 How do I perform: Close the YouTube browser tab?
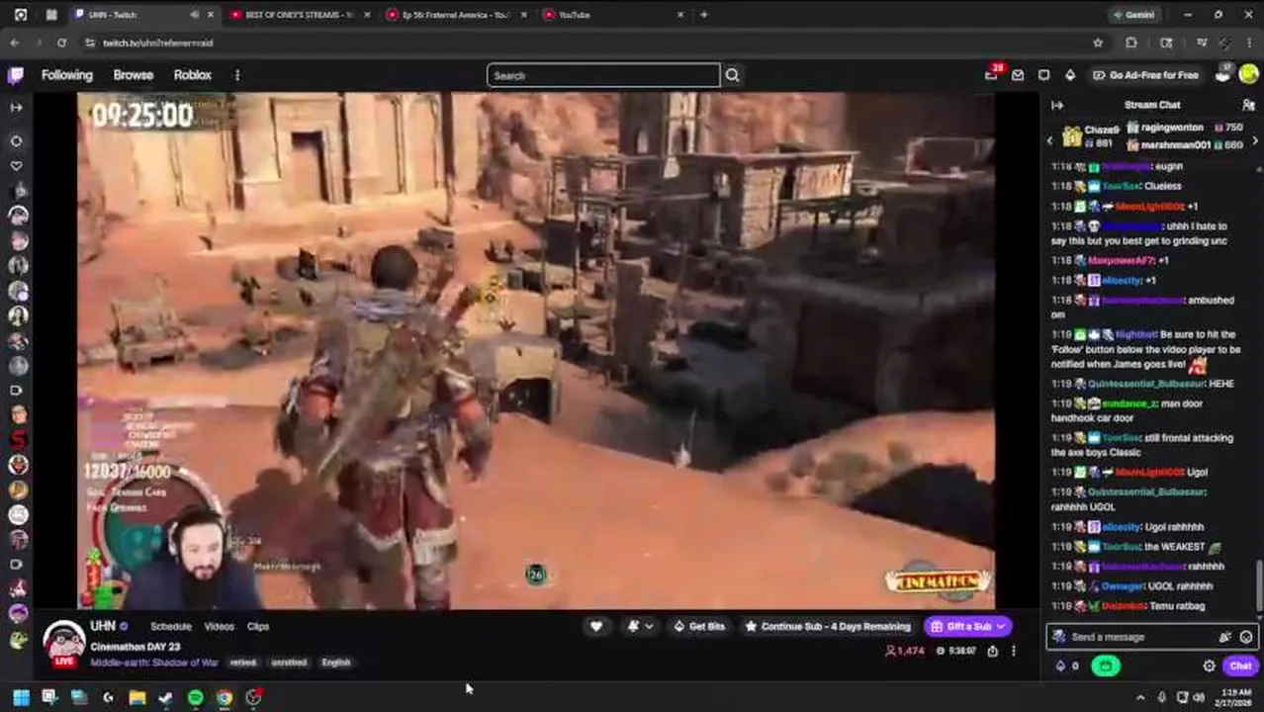coord(679,15)
